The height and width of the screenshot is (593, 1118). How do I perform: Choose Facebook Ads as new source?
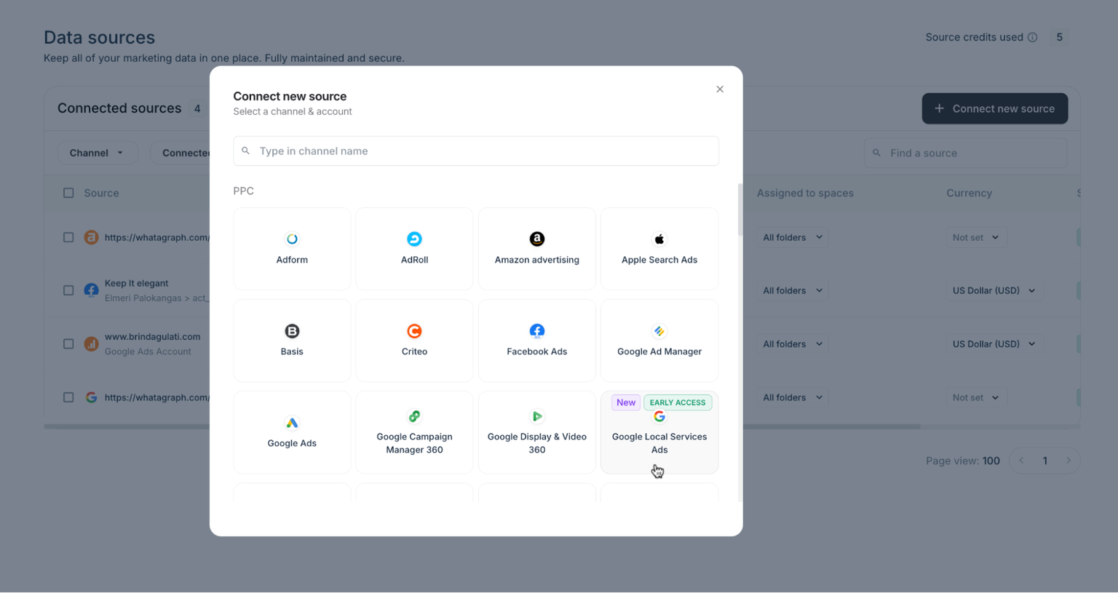(x=536, y=340)
